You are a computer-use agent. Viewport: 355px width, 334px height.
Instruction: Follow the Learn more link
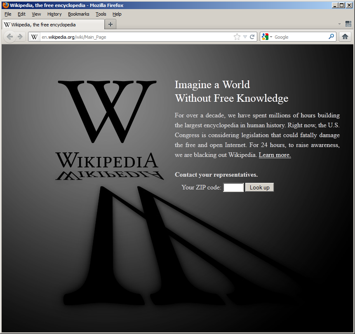pos(275,155)
